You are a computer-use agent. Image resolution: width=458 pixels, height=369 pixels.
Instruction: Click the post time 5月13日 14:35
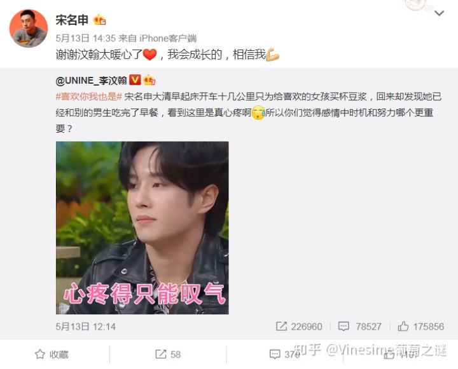(x=86, y=38)
